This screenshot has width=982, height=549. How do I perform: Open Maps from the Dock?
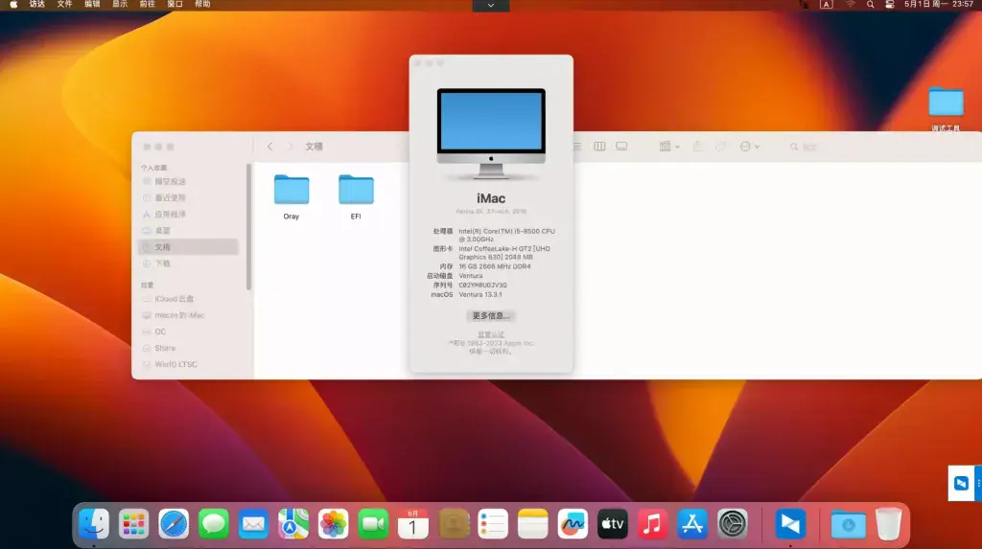[x=293, y=523]
